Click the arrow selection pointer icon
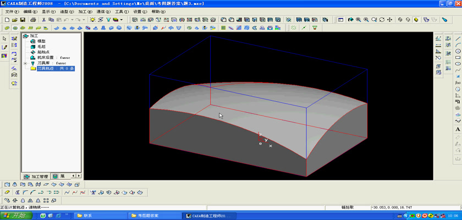The width and height of the screenshot is (462, 220). pyautogui.click(x=4, y=38)
